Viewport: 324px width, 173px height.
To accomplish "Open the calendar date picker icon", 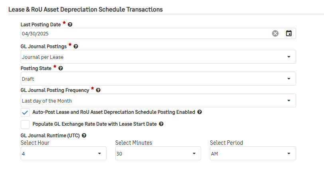I will click(x=288, y=33).
